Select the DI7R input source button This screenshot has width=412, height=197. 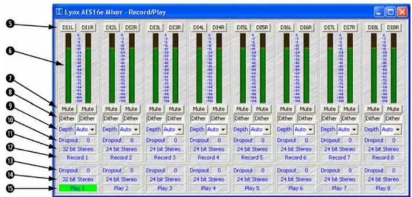350,27
